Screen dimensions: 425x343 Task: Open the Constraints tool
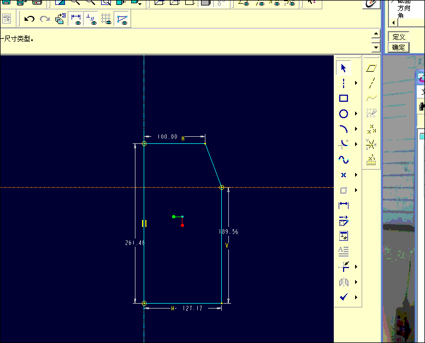click(344, 236)
